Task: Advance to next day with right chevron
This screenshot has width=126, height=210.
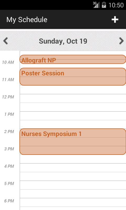Action: pyautogui.click(x=121, y=41)
